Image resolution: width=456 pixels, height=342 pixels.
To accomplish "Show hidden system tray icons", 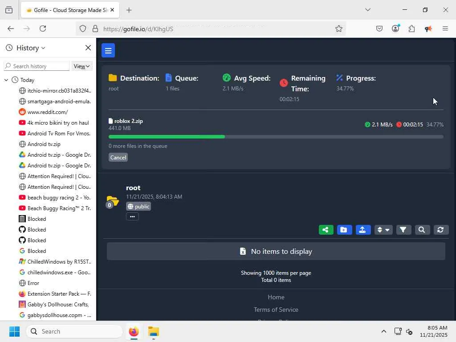I will [x=384, y=331].
